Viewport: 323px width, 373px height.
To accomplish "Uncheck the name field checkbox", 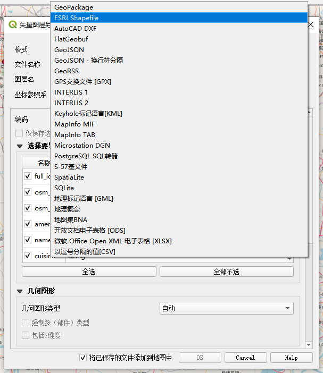I will pyautogui.click(x=28, y=240).
